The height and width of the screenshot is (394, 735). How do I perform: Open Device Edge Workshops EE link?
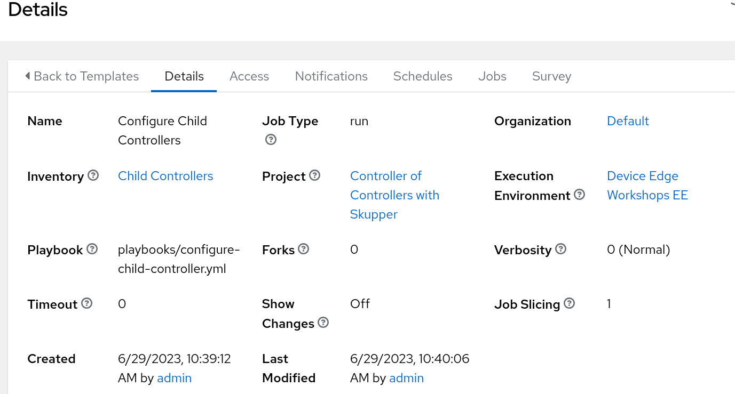(647, 186)
